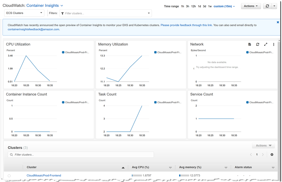Image resolution: width=282 pixels, height=182 pixels.
Task: Click the Avg CPU (%) column header
Action: [140, 167]
